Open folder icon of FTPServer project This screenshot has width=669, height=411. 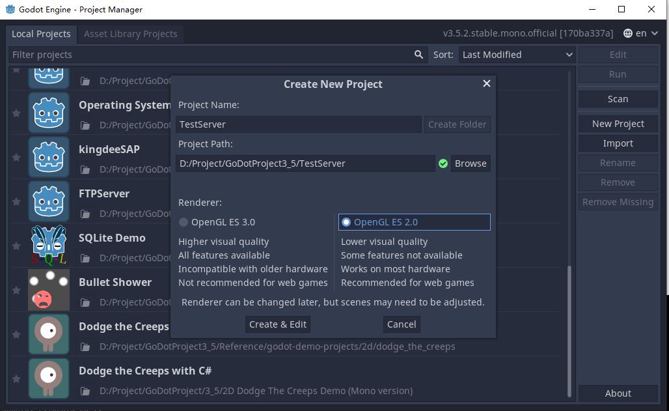85,214
